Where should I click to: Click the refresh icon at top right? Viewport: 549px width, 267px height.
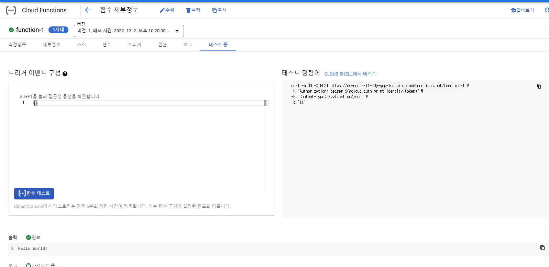[547, 10]
